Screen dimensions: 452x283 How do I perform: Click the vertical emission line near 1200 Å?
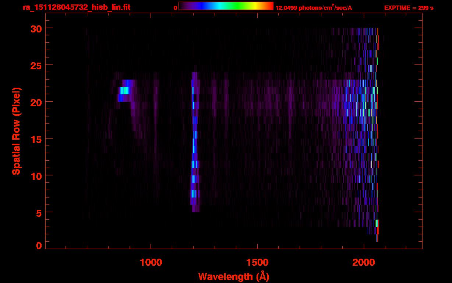194,142
